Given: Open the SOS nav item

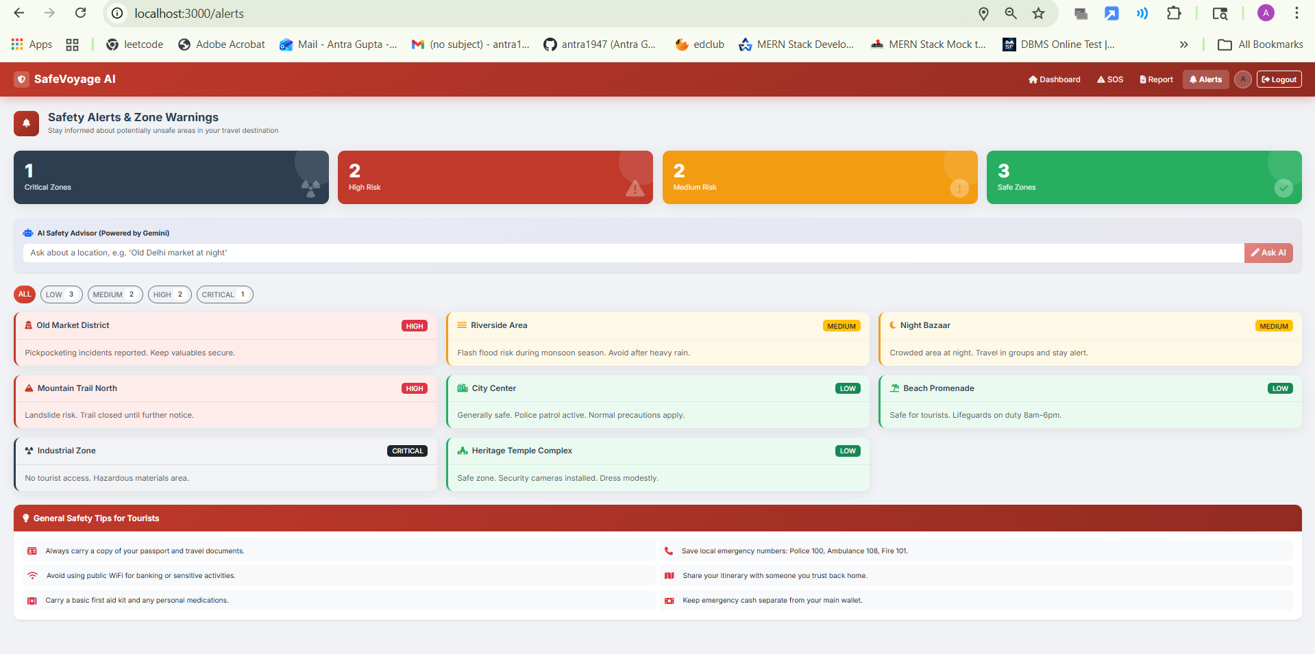Looking at the screenshot, I should [1110, 79].
